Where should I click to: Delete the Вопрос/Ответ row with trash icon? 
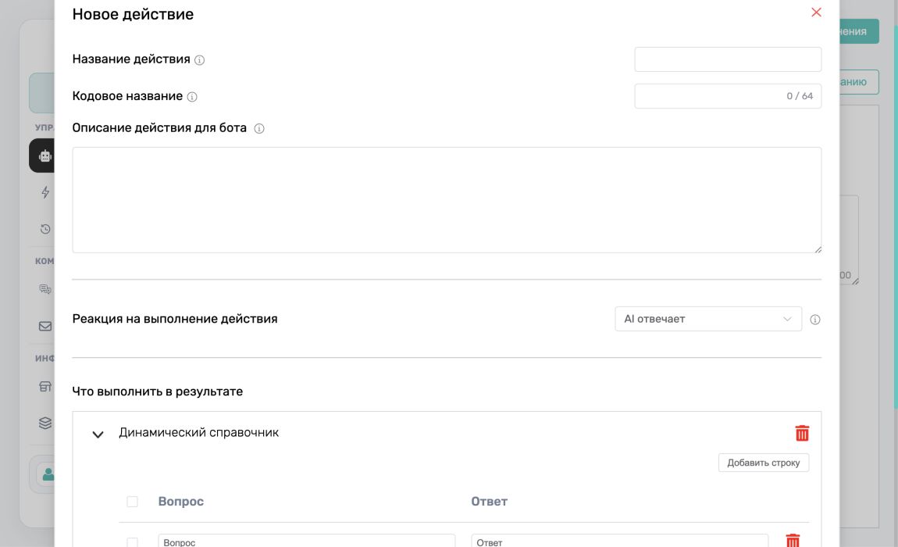[793, 540]
